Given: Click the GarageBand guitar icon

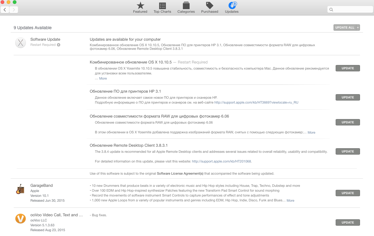Looking at the screenshot, I should 20,189.
